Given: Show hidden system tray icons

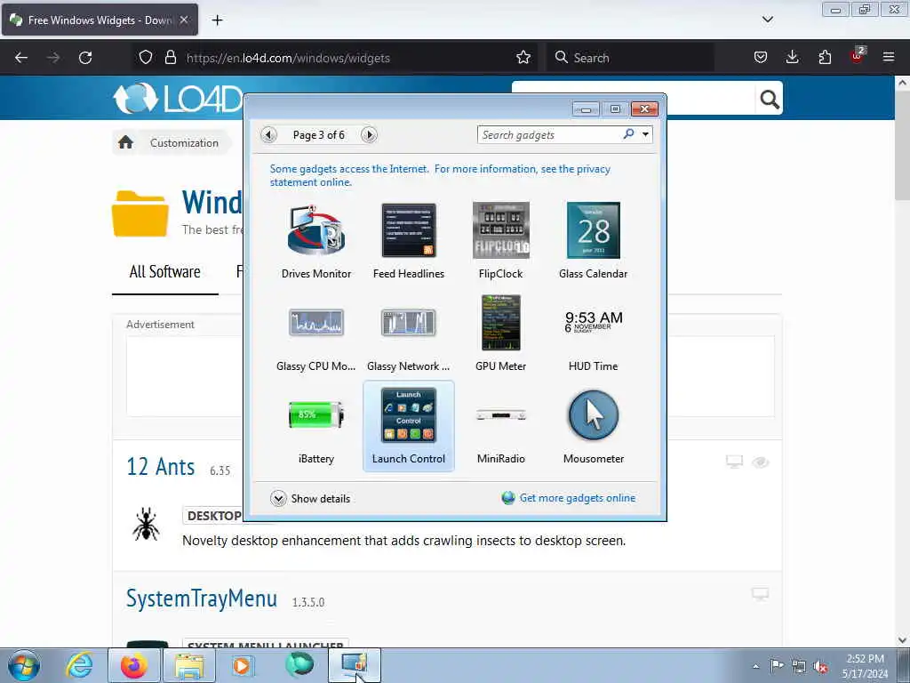Looking at the screenshot, I should 755,666.
